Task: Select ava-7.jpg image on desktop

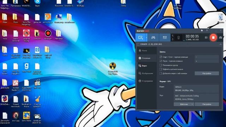Action: 16,117
